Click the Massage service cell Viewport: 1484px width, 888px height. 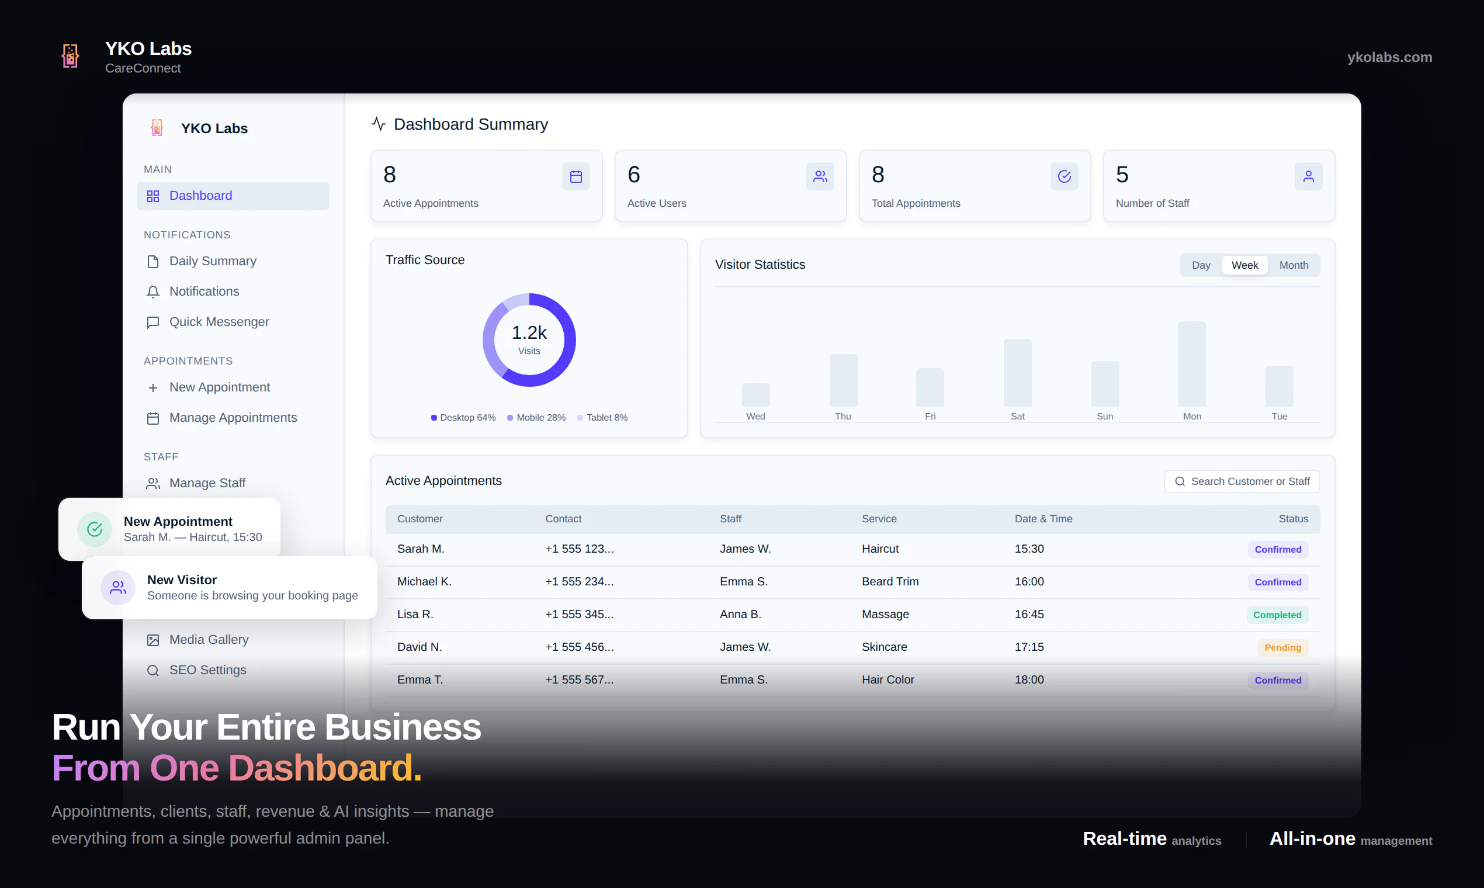(885, 615)
